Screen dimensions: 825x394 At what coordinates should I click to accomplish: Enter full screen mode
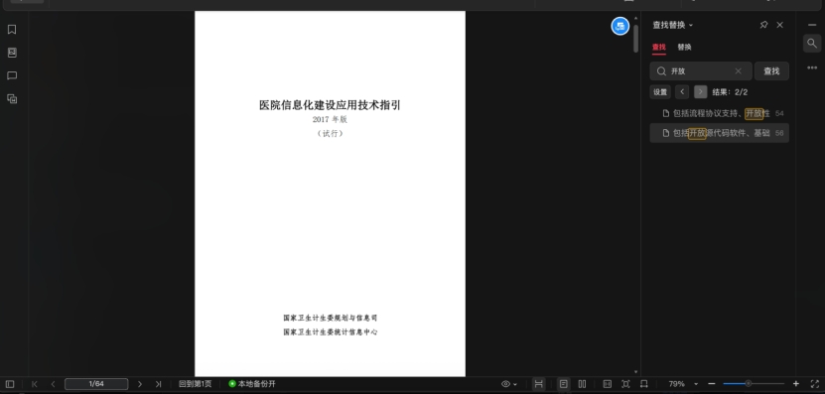pos(814,384)
